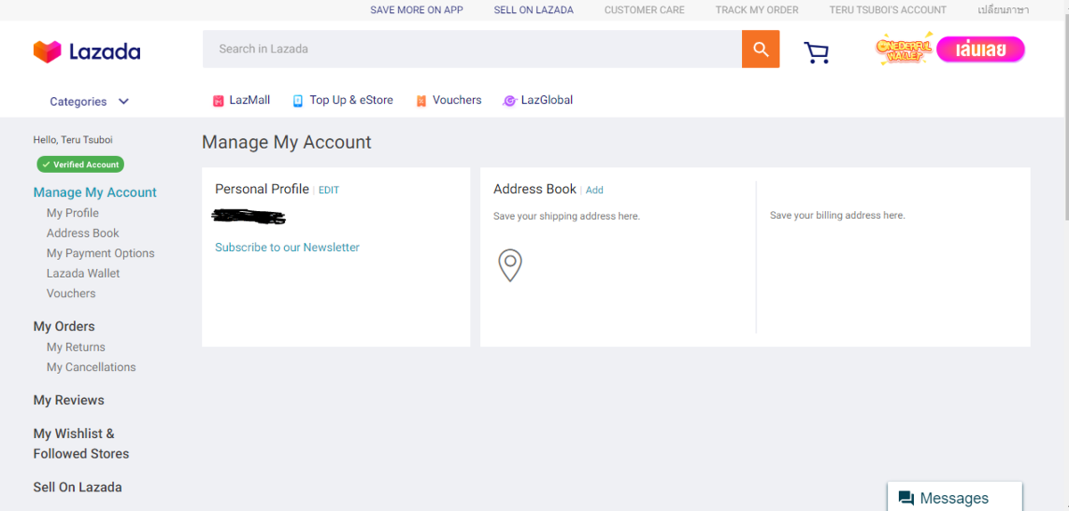Click 'Save your billing address here.' text

tap(837, 215)
